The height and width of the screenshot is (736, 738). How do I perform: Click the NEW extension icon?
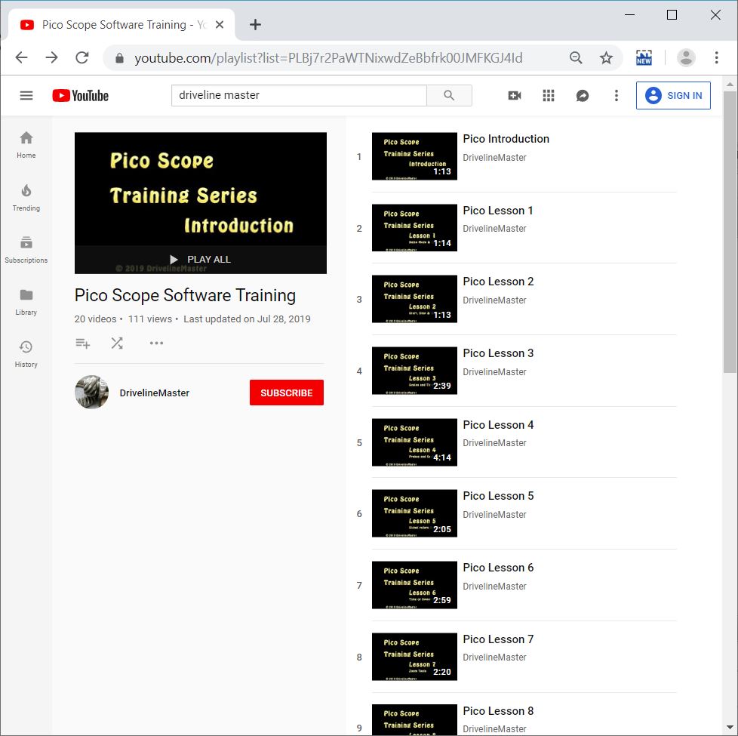click(644, 58)
